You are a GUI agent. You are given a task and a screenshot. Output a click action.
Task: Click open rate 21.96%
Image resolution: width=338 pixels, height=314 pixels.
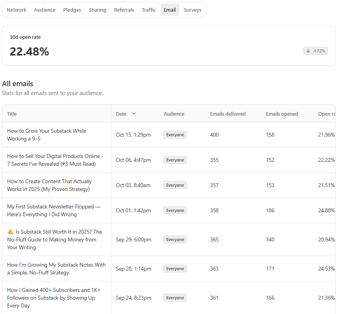click(327, 135)
